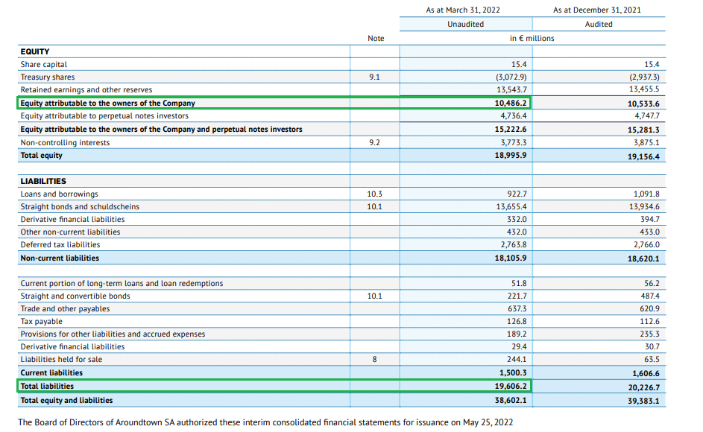Click the Deferred tax liabilities row label

tap(60, 245)
